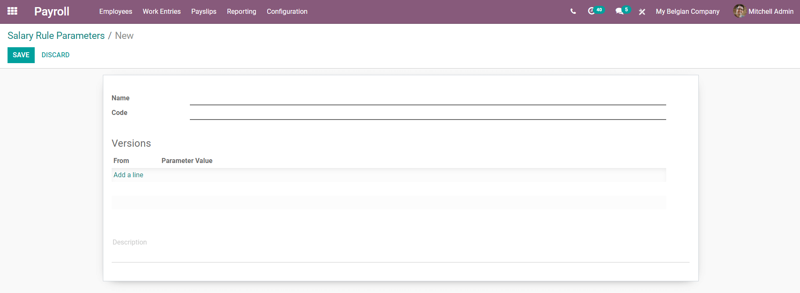Open the Payslips menu
This screenshot has width=800, height=293.
[204, 12]
